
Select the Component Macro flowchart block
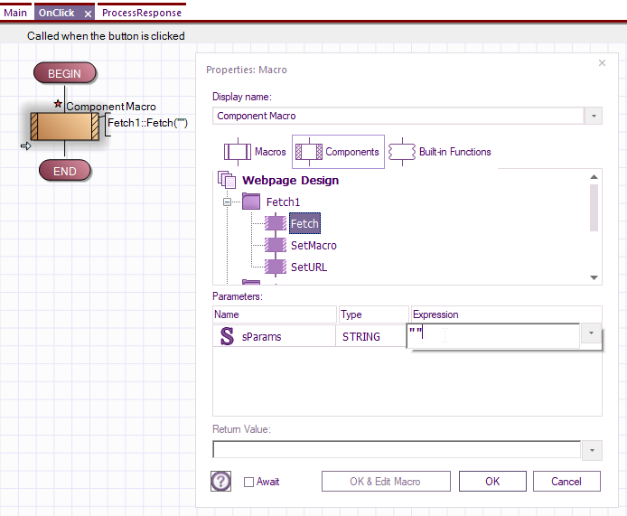pyautogui.click(x=64, y=127)
